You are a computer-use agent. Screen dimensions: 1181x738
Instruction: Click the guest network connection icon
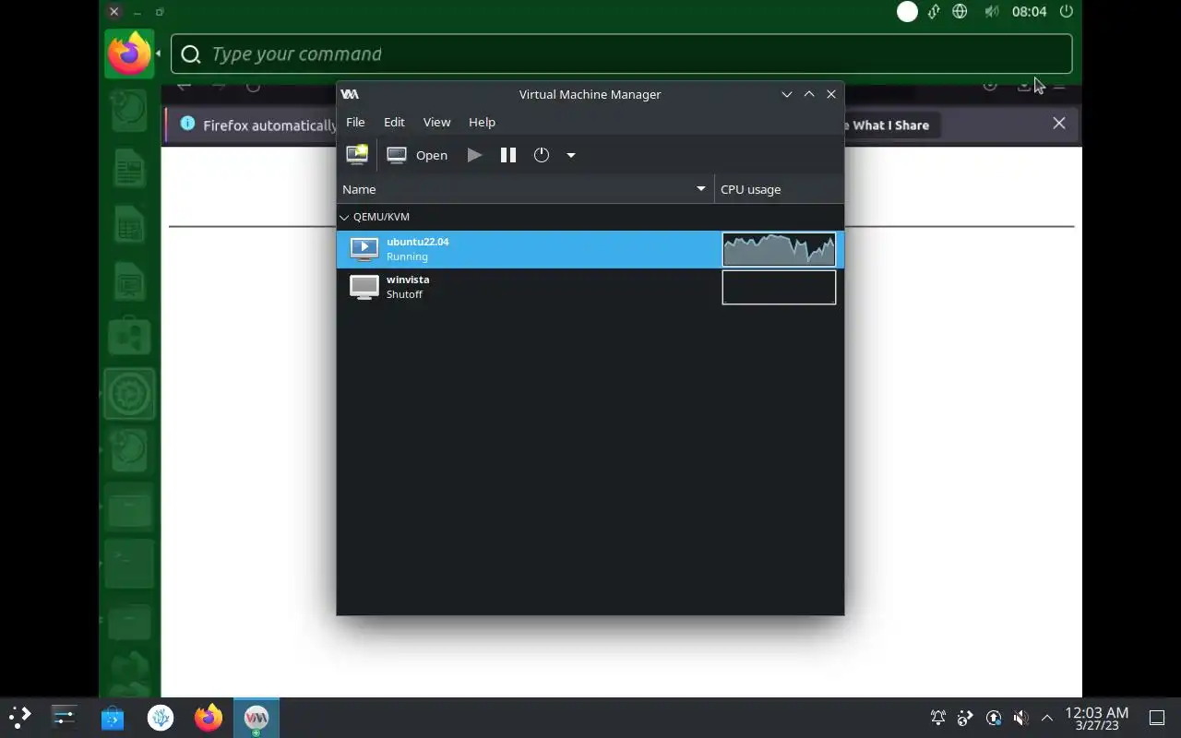point(934,12)
